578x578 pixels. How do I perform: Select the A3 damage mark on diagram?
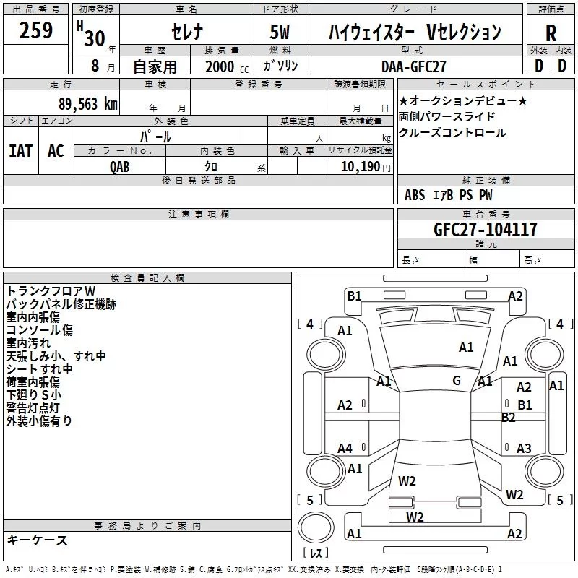524,448
